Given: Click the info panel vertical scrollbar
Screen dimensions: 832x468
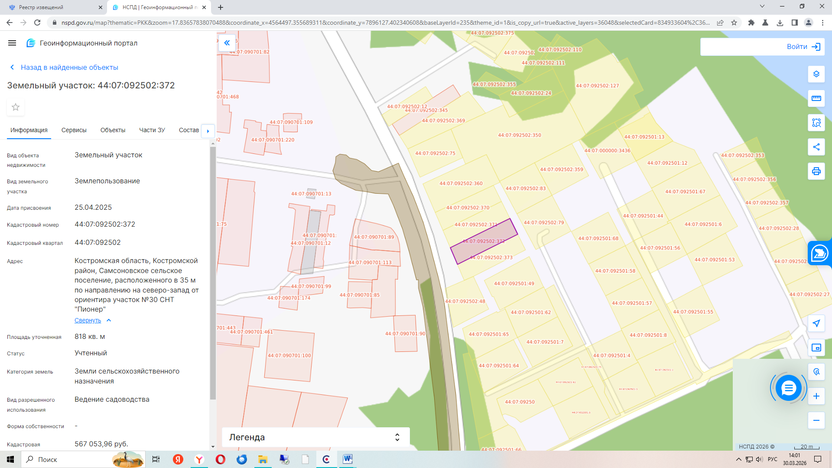Looking at the screenshot, I should click(x=213, y=273).
